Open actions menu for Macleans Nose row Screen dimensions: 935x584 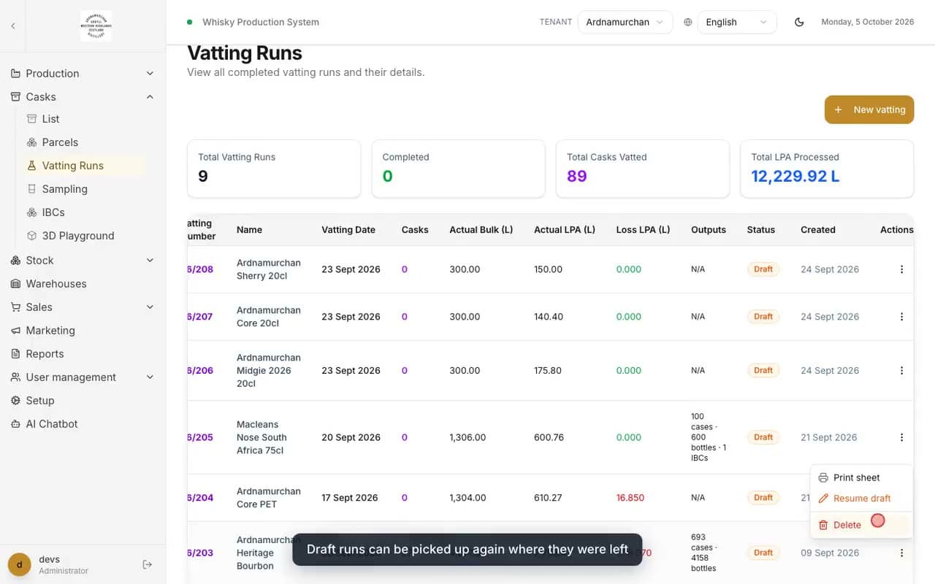pos(901,437)
